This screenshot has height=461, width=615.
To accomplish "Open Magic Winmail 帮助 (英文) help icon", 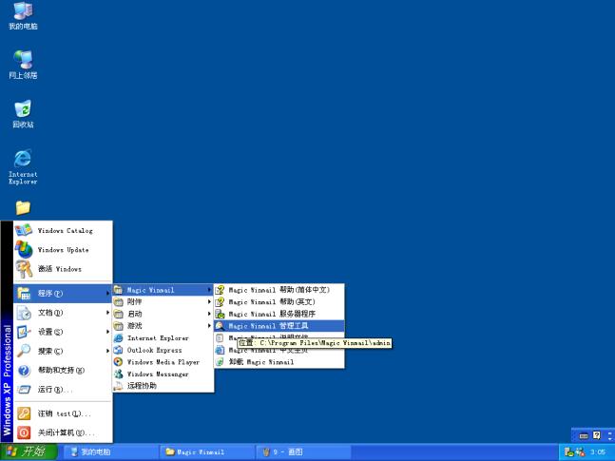I will tap(220, 301).
